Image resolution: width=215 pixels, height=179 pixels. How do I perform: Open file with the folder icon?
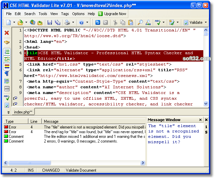coord(20,22)
